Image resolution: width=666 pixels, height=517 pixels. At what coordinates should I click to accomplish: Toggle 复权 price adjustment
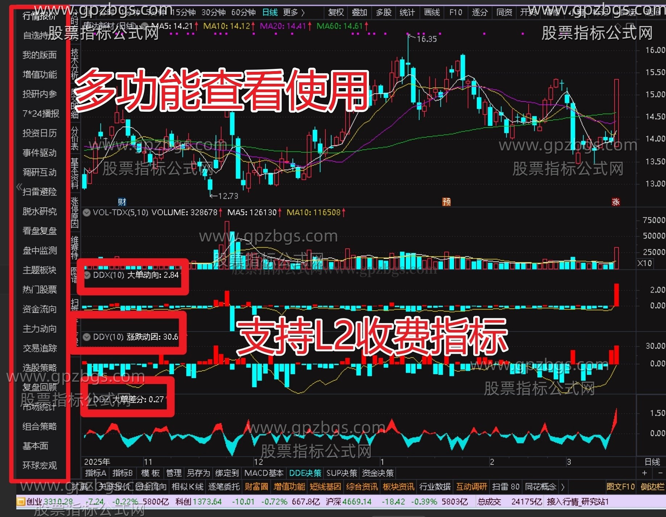pos(336,13)
